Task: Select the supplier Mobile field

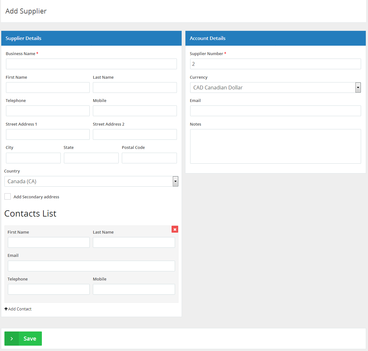Action: pyautogui.click(x=135, y=111)
